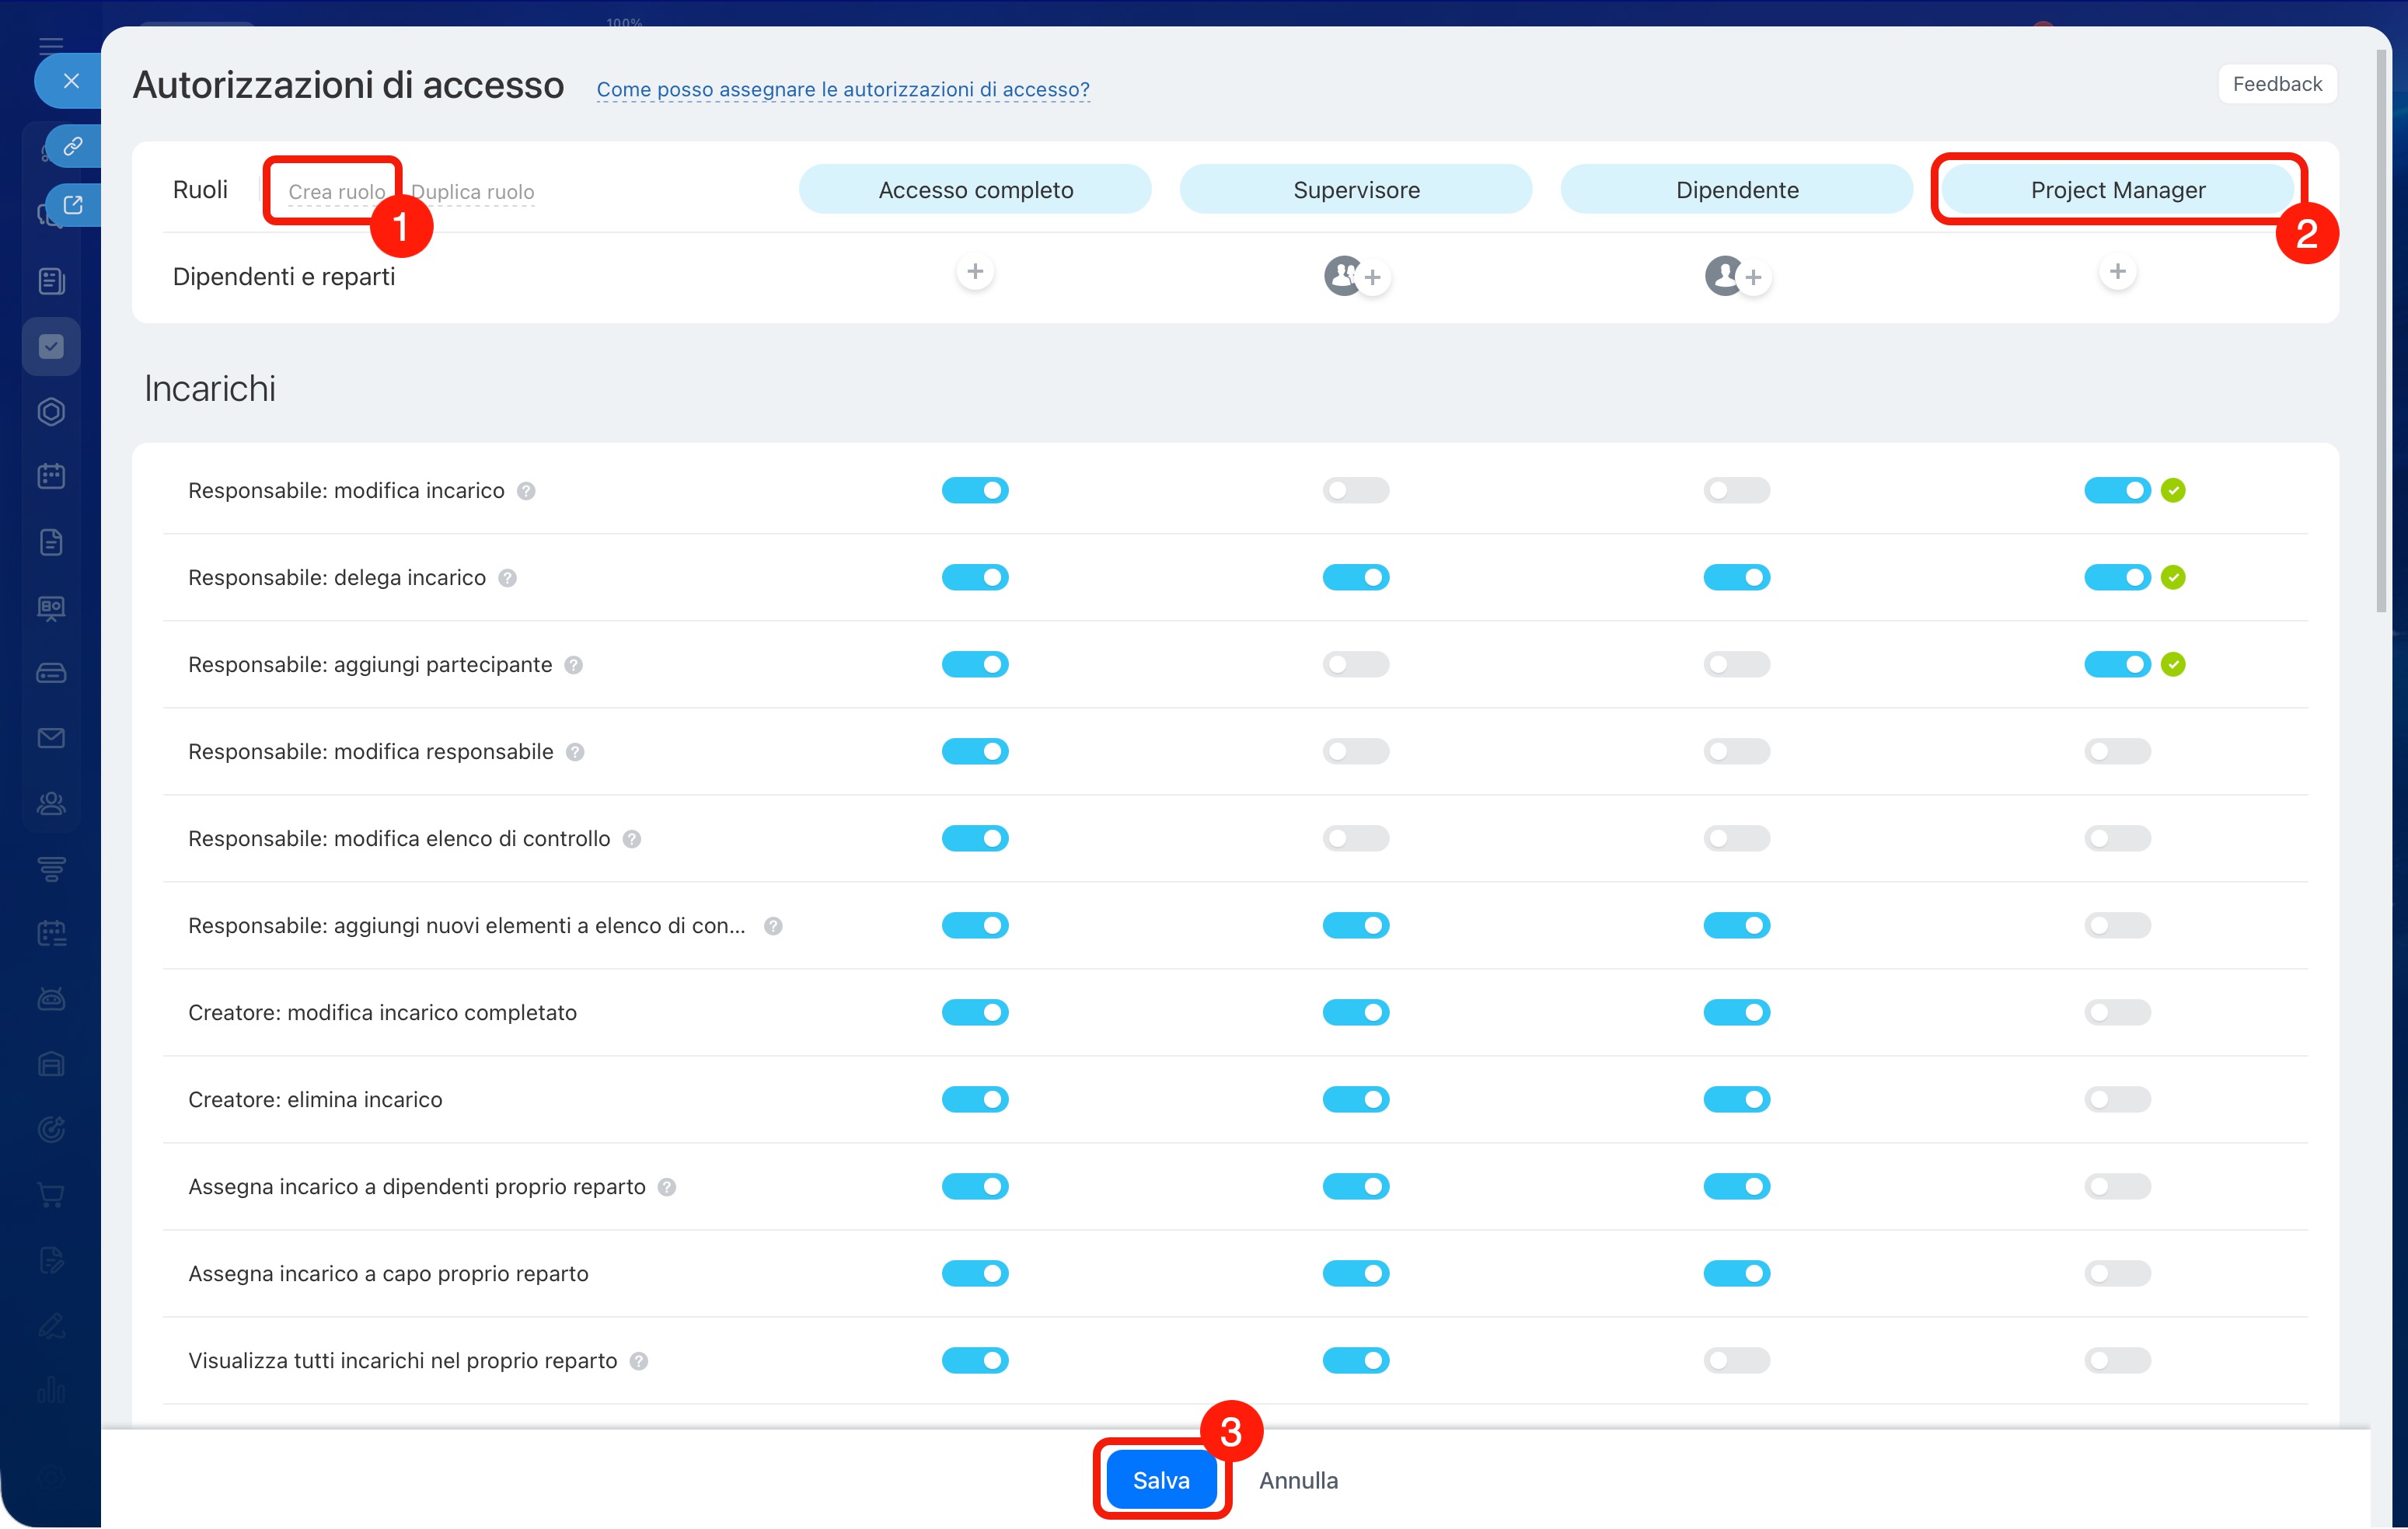Select the Supervisore role header
Screen dimensions: 2408x1529
click(x=1355, y=190)
